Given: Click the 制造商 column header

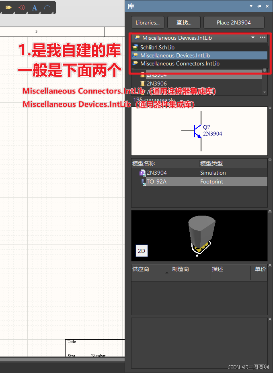Looking at the screenshot, I should [191, 272].
